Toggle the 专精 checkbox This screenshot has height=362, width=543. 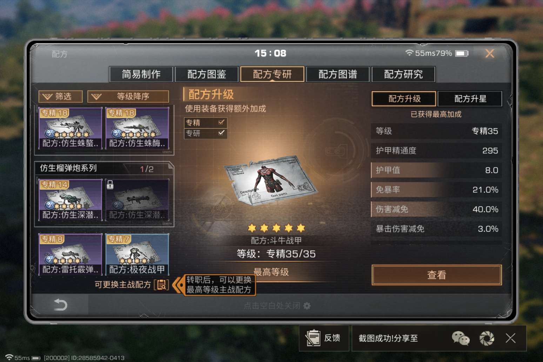[221, 122]
